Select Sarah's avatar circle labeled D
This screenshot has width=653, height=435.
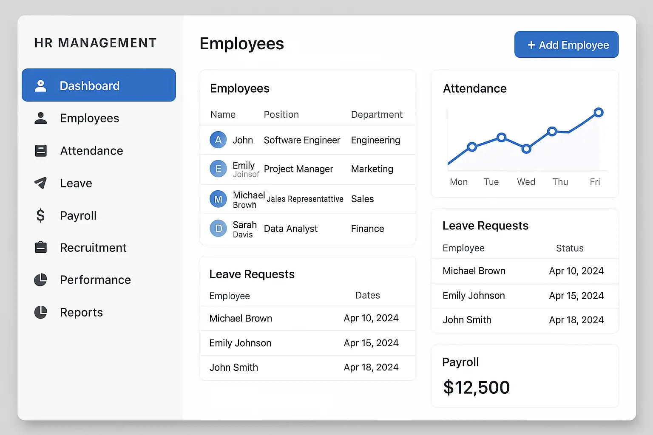click(218, 229)
